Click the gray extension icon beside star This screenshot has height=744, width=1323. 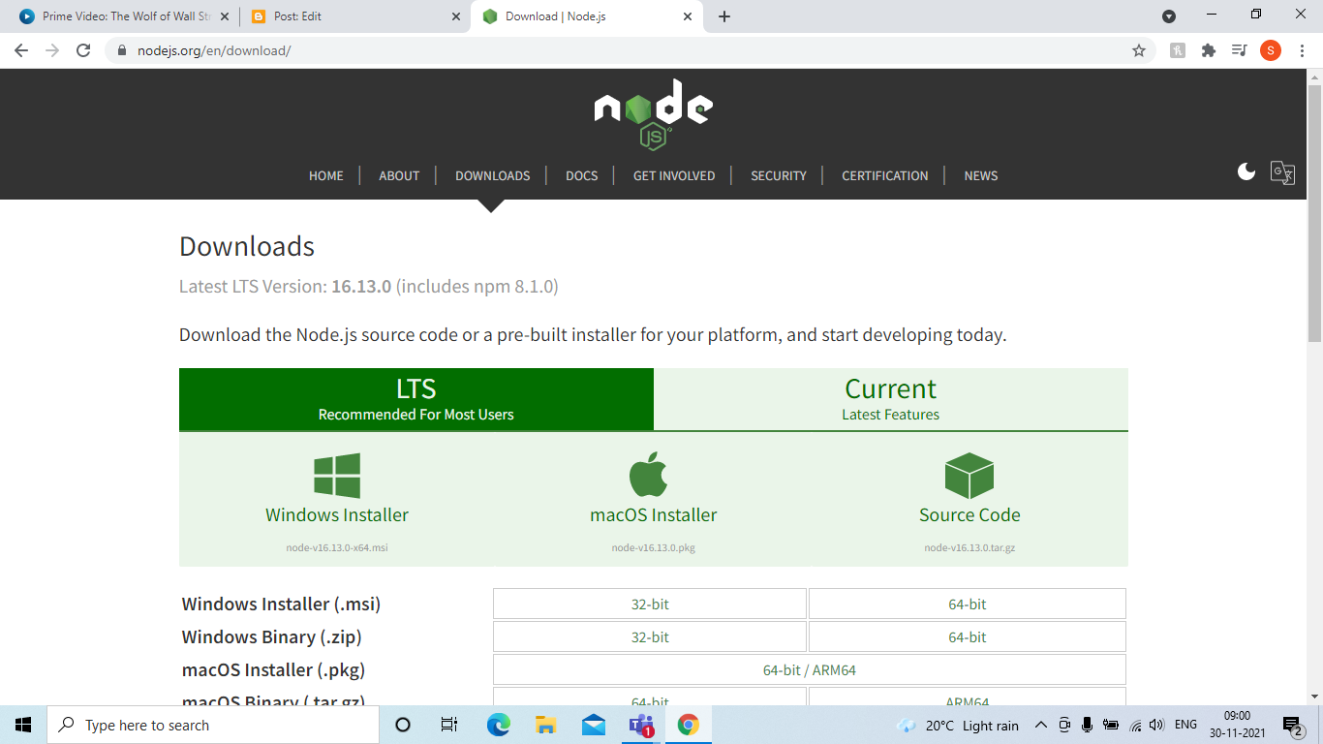(1177, 50)
